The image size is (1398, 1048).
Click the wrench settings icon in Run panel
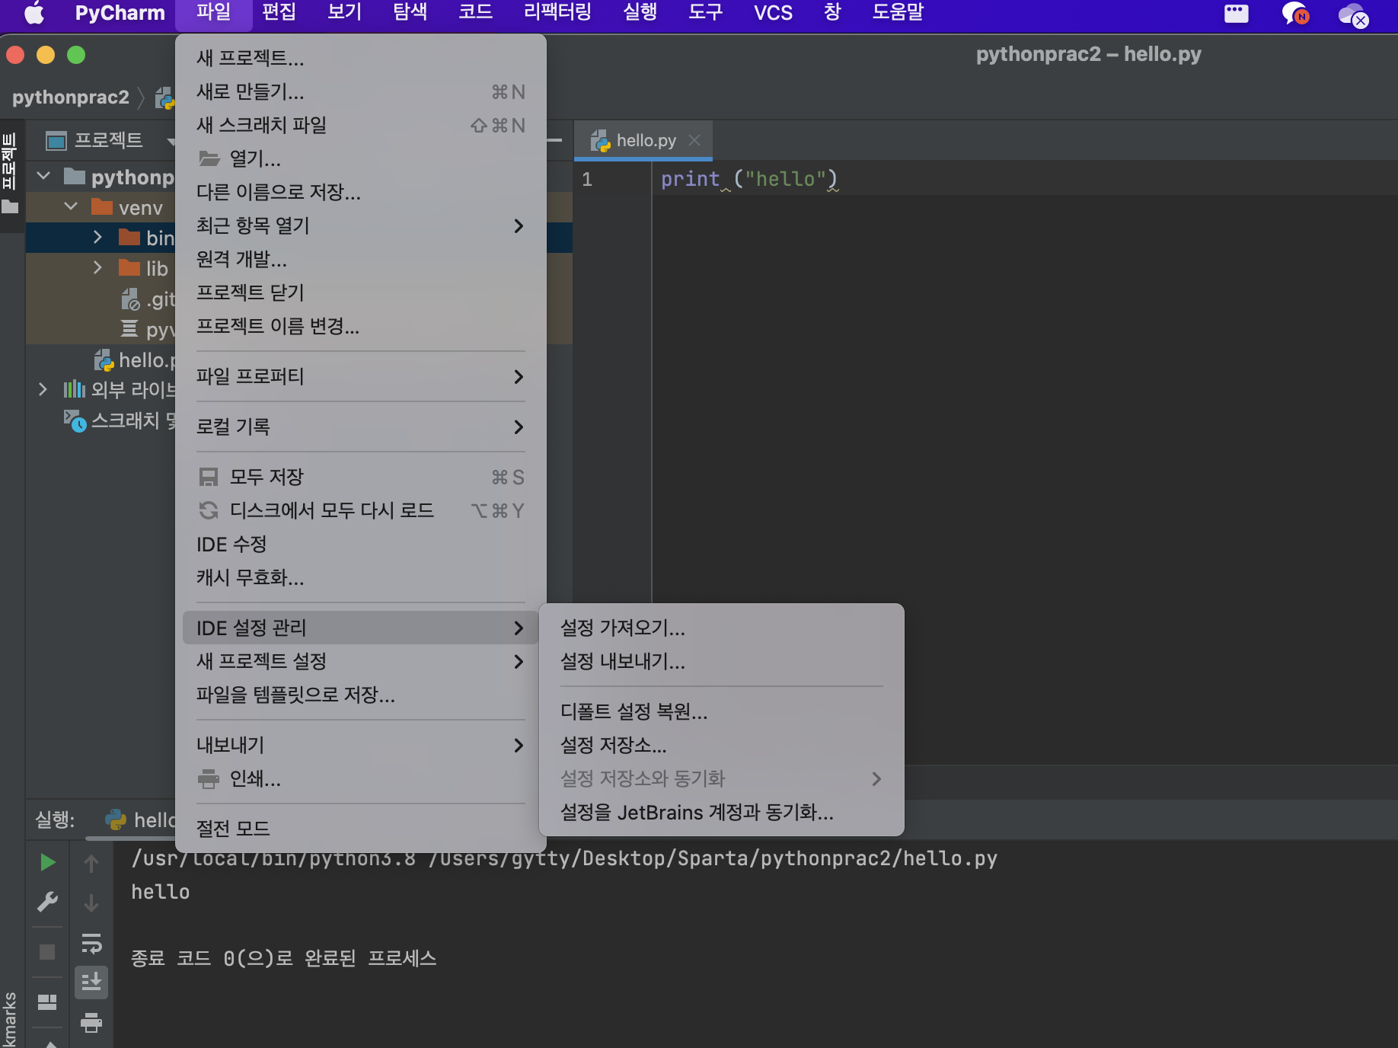tap(47, 902)
